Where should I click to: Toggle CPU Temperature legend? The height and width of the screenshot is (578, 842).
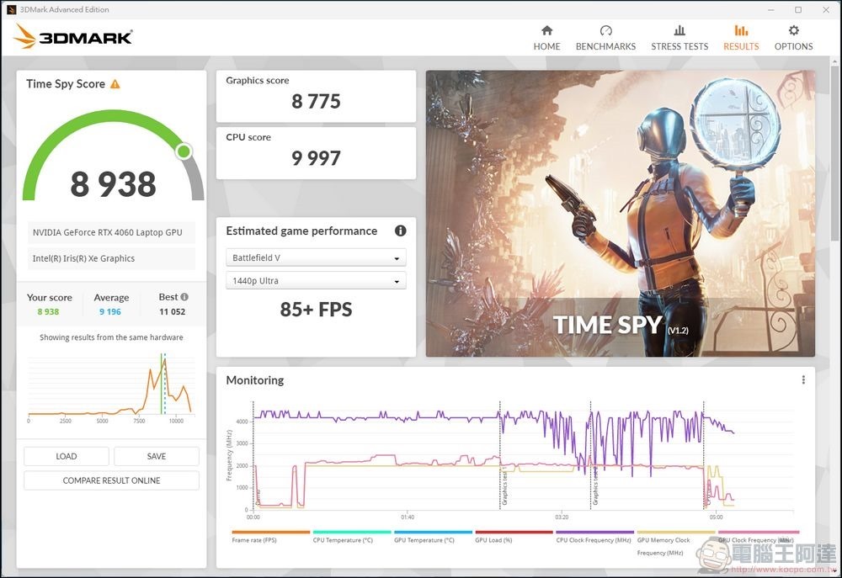tap(352, 537)
